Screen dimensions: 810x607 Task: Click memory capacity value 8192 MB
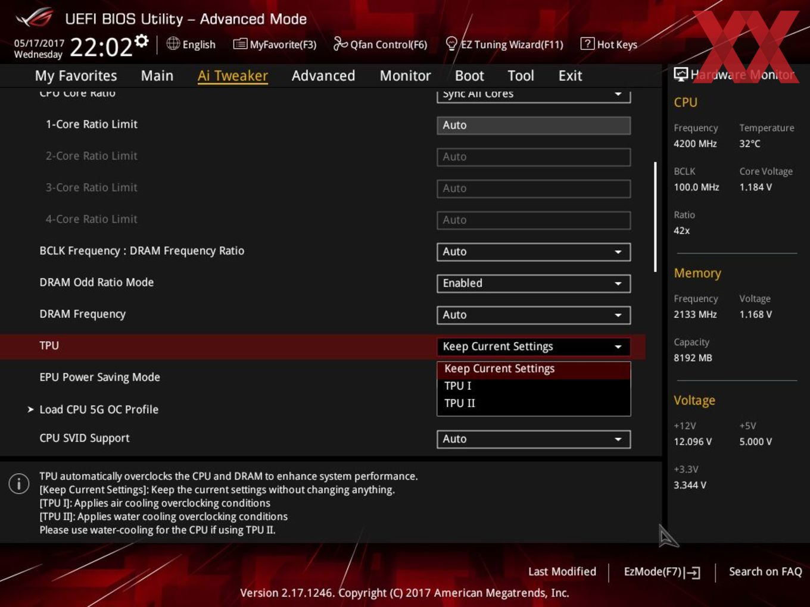point(693,358)
